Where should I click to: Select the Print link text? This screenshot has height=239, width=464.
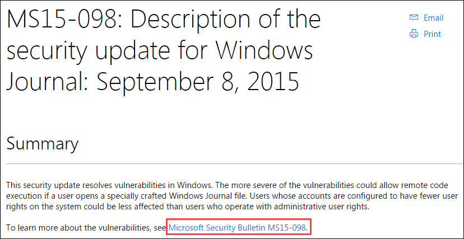pos(432,34)
